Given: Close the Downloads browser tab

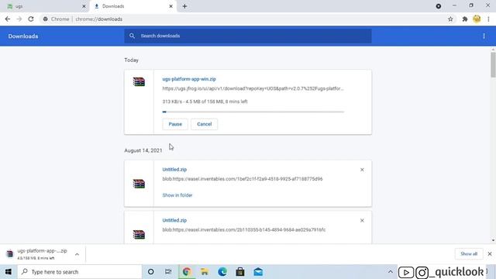Looking at the screenshot, I should click(x=170, y=6).
